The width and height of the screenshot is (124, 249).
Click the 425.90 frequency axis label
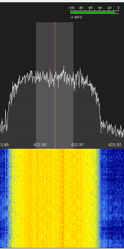tap(40, 145)
